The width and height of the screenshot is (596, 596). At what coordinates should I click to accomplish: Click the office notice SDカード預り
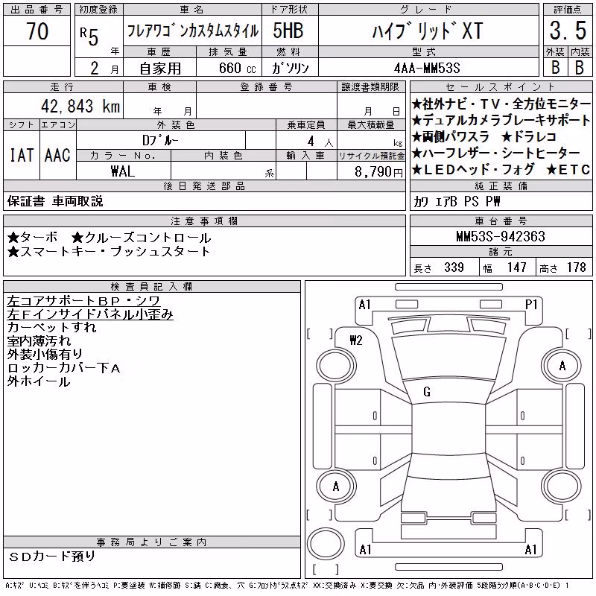52,556
